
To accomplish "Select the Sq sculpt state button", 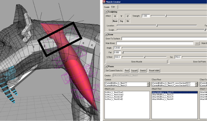I will 121,21.
